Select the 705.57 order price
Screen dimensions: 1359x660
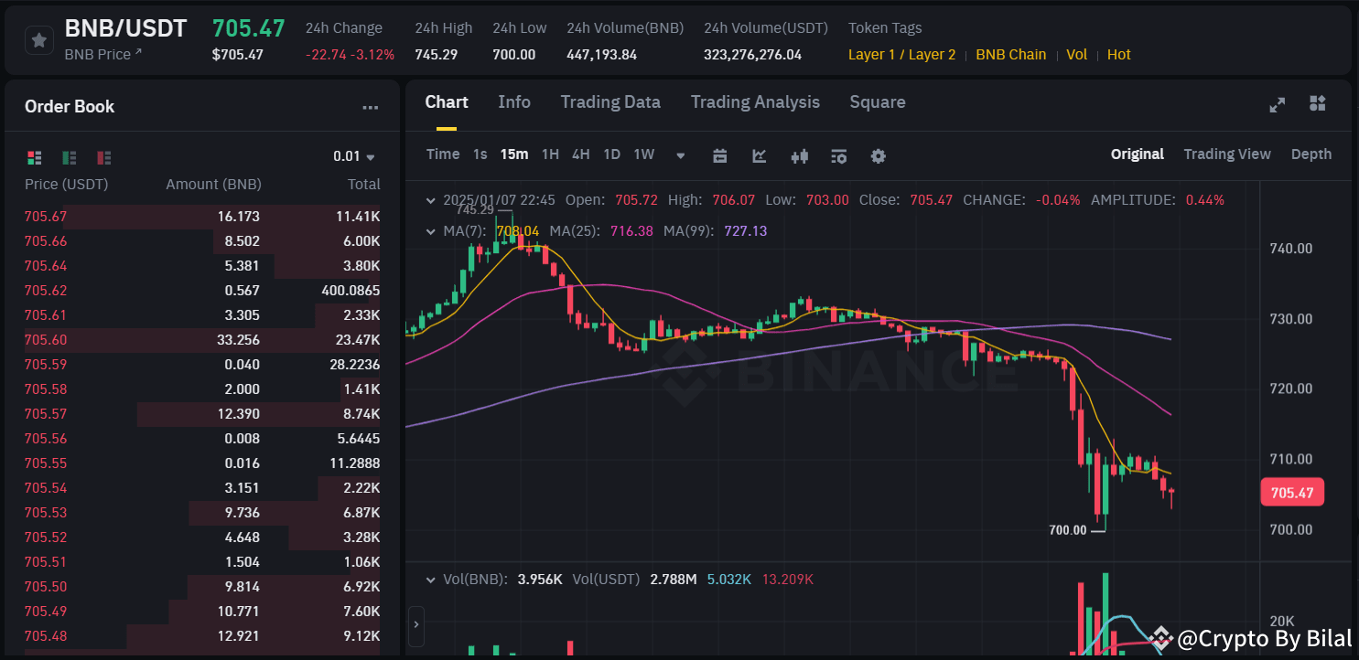tap(46, 414)
